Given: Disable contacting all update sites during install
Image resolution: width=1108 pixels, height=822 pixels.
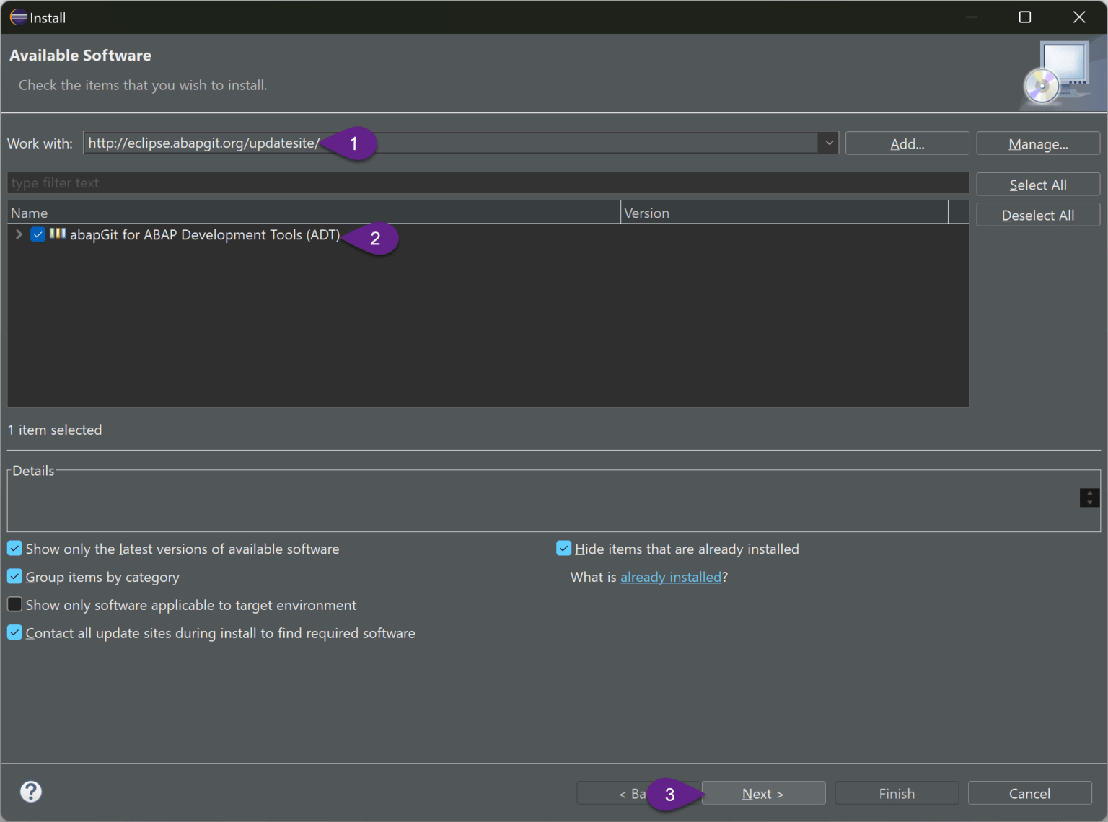Looking at the screenshot, I should pos(14,632).
